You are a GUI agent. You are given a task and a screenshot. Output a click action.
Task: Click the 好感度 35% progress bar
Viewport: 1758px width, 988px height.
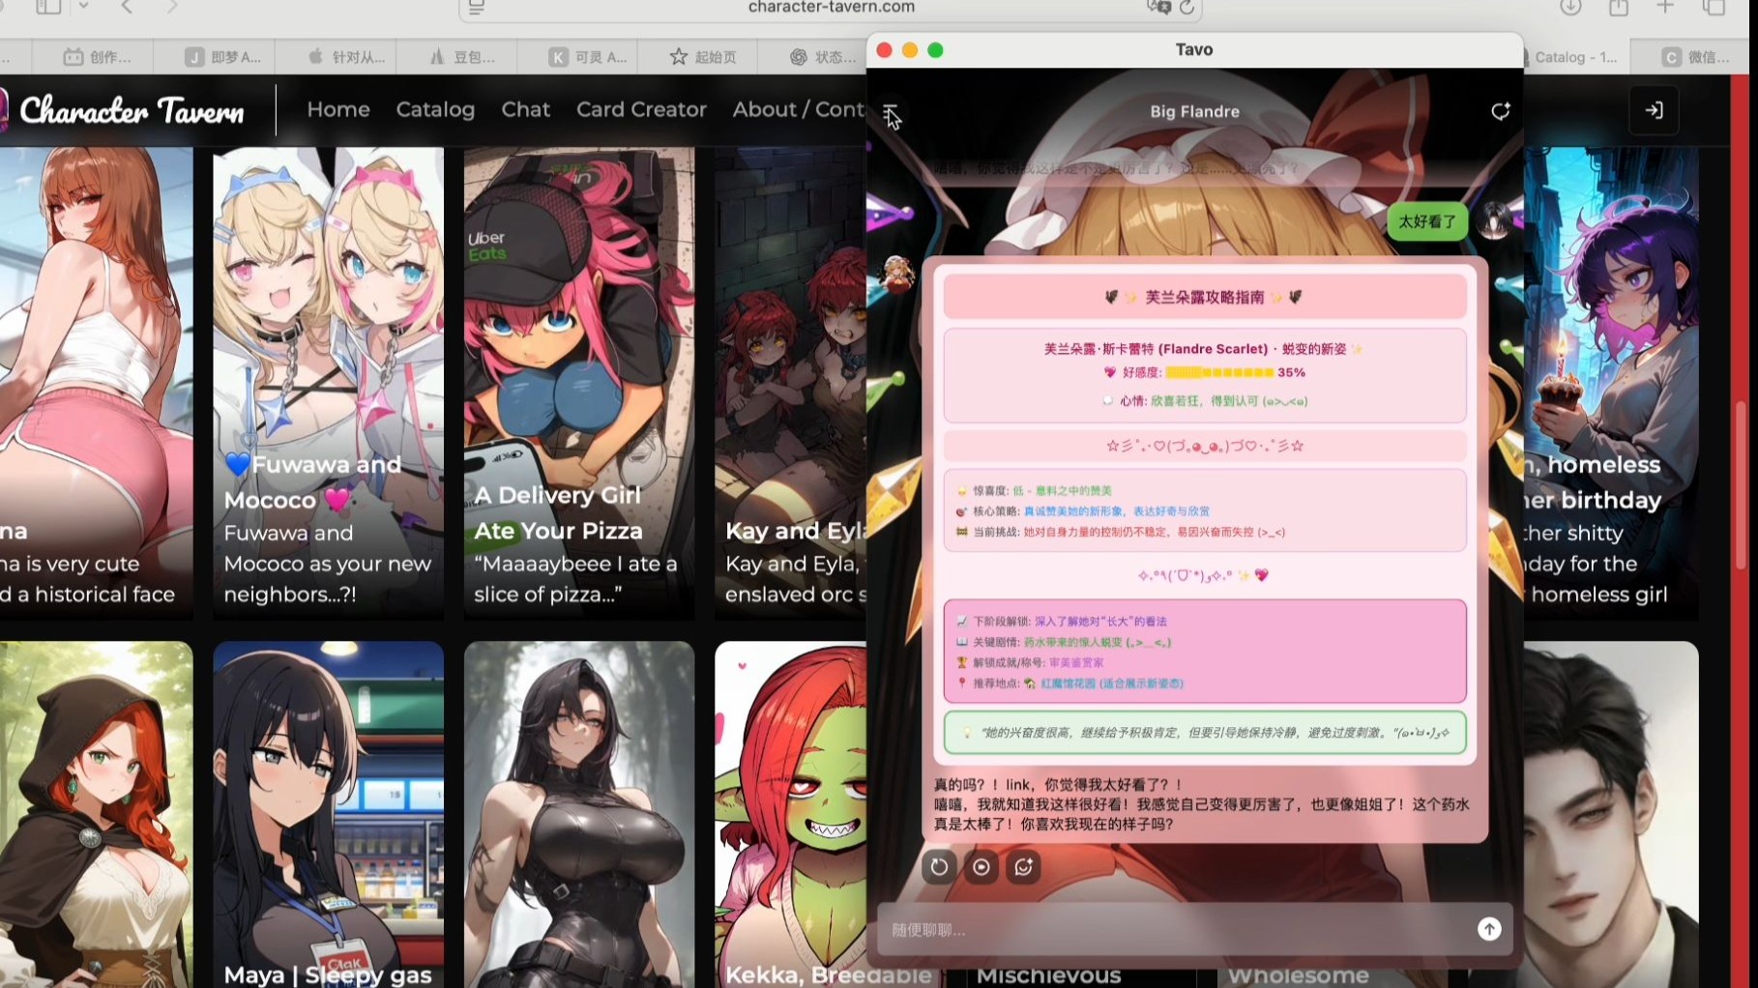pyautogui.click(x=1219, y=372)
